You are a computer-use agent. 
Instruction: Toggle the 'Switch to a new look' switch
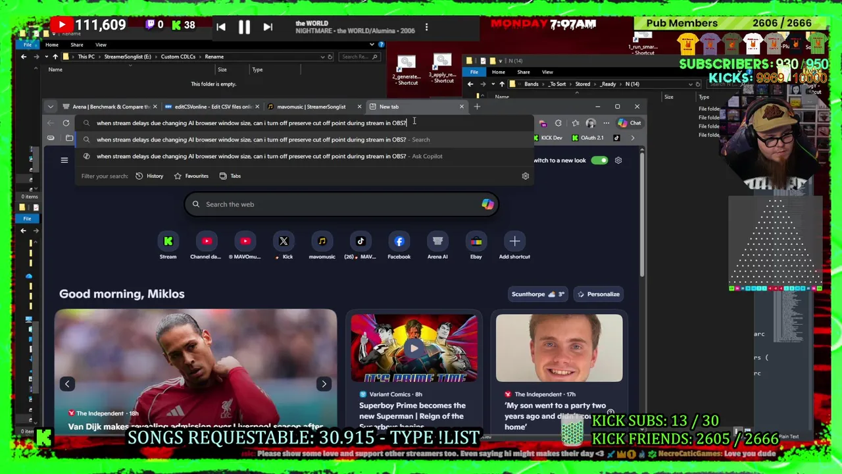click(x=599, y=160)
